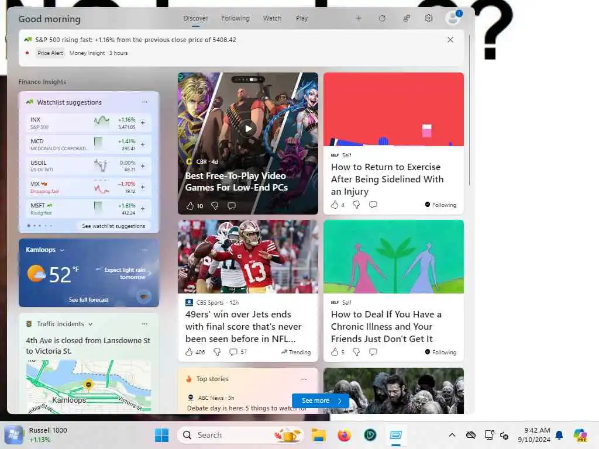The width and height of the screenshot is (599, 449).
Task: Dismiss the S&P 500 price alert
Action: [x=450, y=40]
